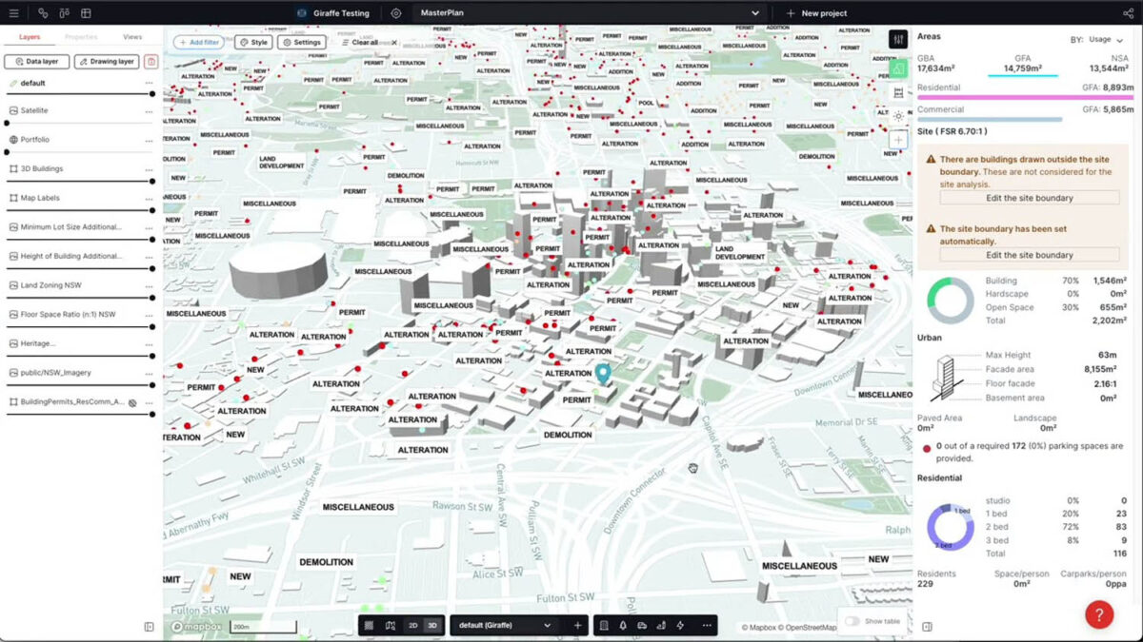Open the MasterPlan project dropdown
1143x642 pixels.
756,12
